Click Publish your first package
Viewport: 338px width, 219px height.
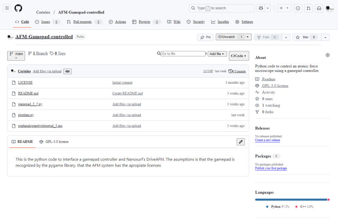(x=271, y=168)
